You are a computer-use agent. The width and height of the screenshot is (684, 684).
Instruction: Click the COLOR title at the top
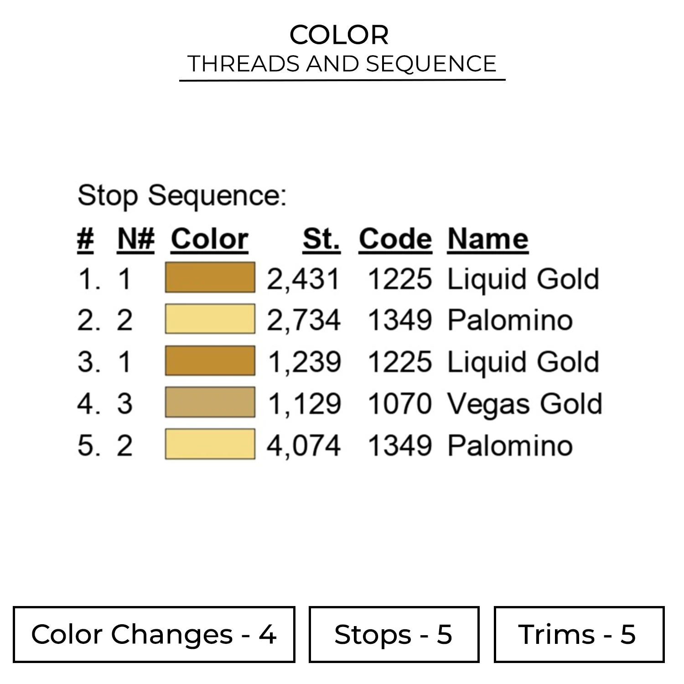pyautogui.click(x=339, y=35)
